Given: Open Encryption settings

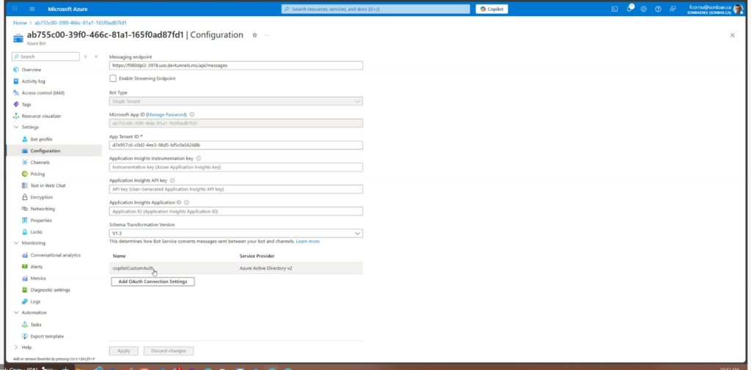Looking at the screenshot, I should coord(42,197).
